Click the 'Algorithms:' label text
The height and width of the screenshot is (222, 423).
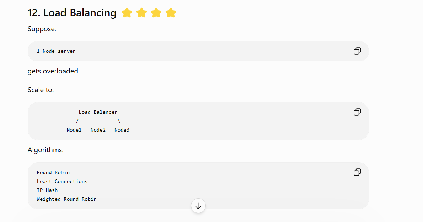point(45,150)
